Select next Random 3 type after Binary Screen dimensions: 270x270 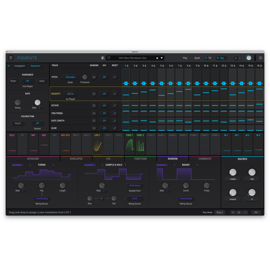(197, 165)
